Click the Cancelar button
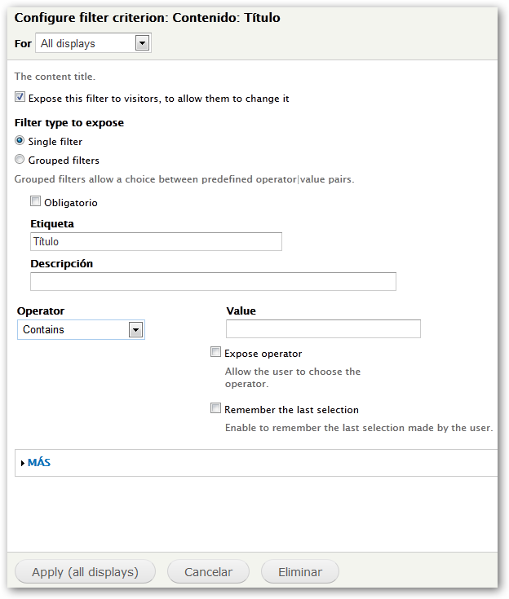Screen dimensions: 509x599 tap(208, 572)
